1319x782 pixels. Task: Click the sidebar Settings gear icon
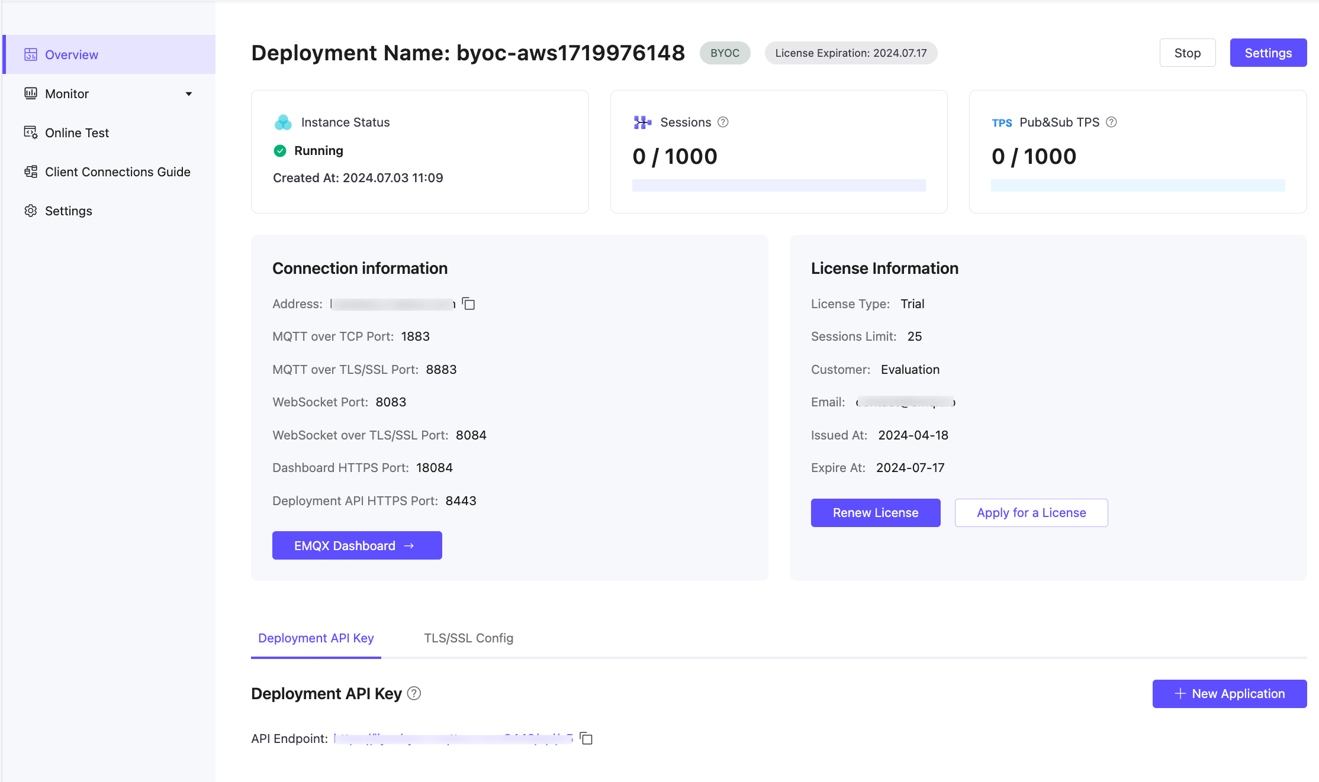(x=31, y=211)
